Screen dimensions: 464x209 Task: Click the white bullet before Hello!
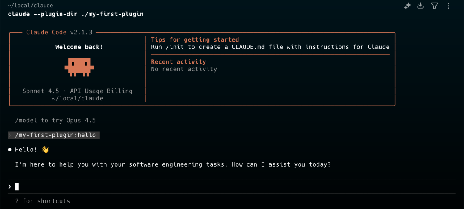pos(9,150)
